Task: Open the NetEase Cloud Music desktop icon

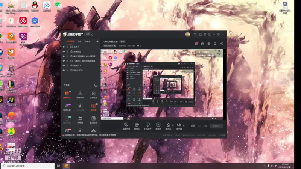Action: pyautogui.click(x=23, y=22)
